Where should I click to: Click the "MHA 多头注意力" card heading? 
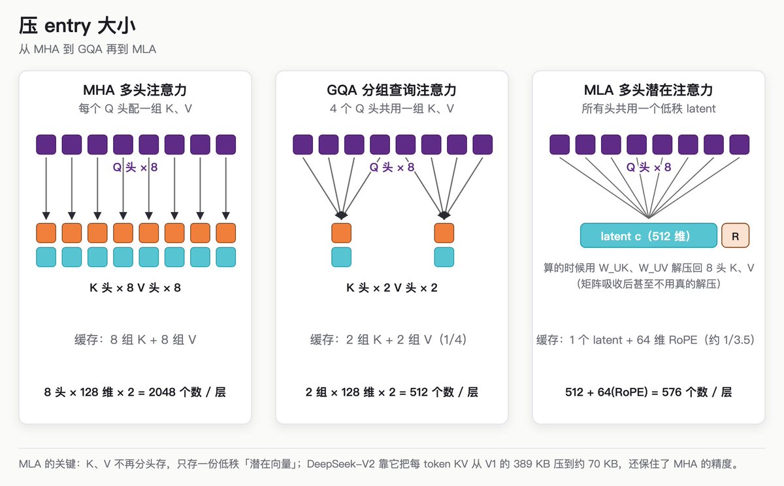coord(135,90)
